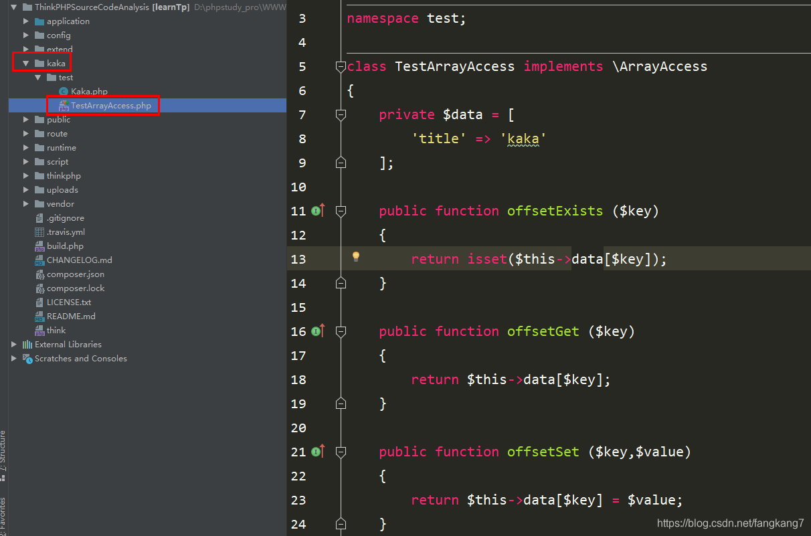
Task: Click the application folder icon
Action: coord(39,21)
